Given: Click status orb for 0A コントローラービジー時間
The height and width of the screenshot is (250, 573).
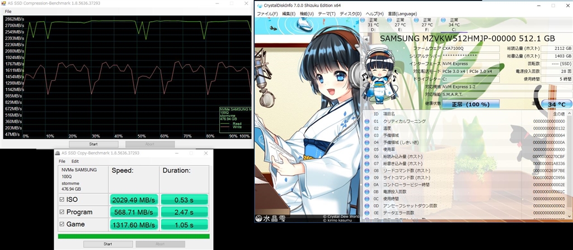Looking at the screenshot, I should pyautogui.click(x=367, y=185).
